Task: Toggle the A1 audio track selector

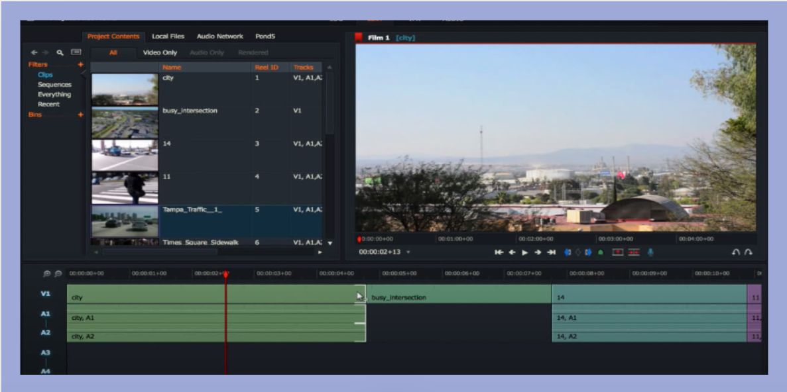Action: pos(45,314)
